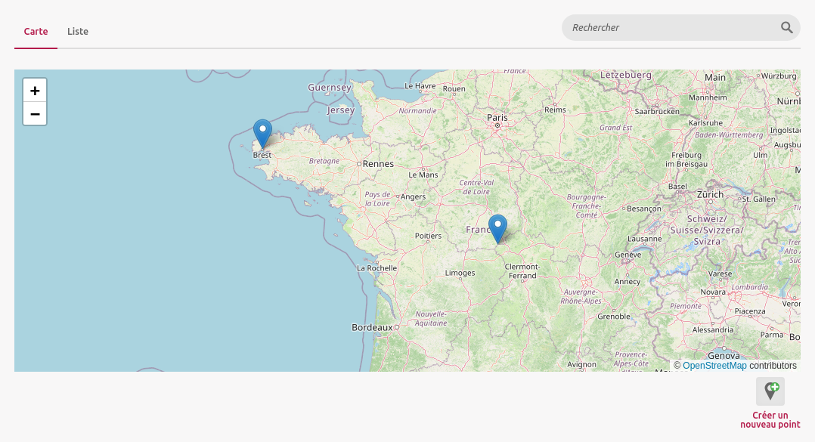Click the Avignon label on the map
Image resolution: width=815 pixels, height=442 pixels.
coord(581,365)
